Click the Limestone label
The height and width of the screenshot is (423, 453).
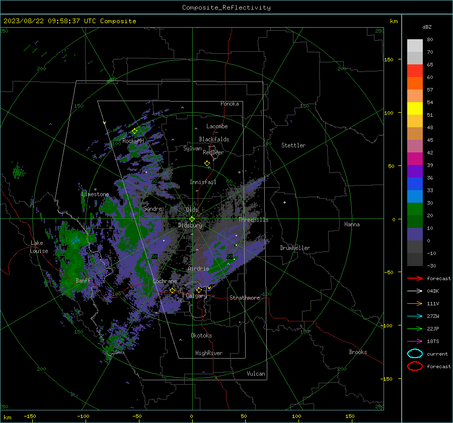tap(95, 194)
